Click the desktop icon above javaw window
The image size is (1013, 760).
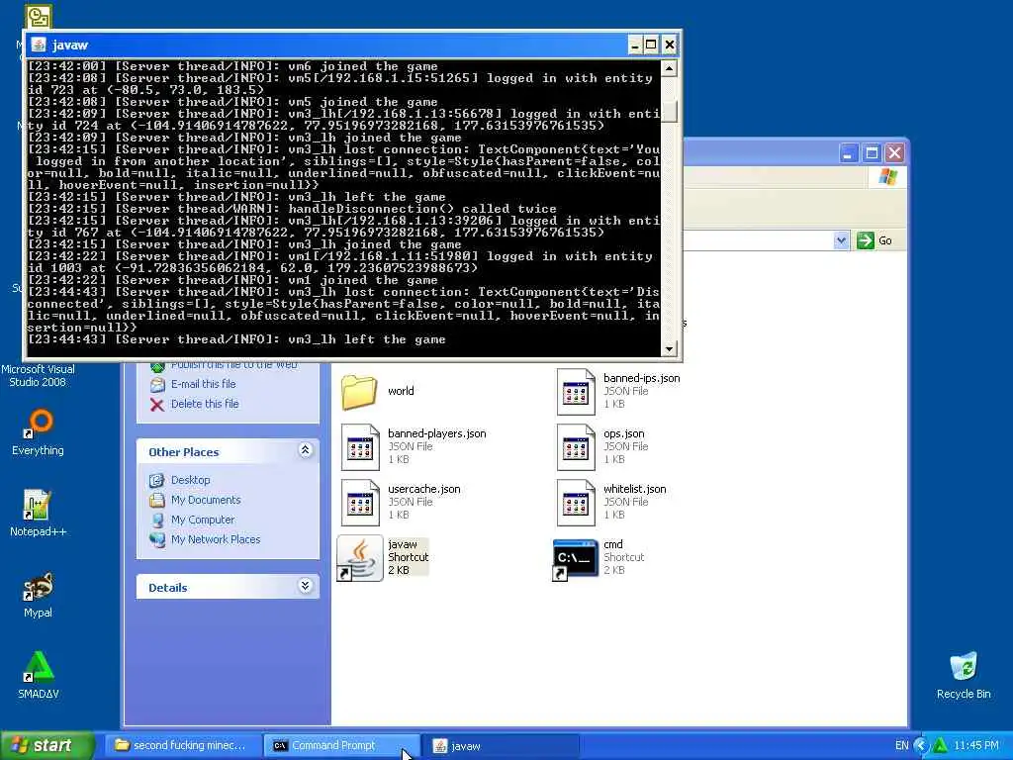(39, 16)
